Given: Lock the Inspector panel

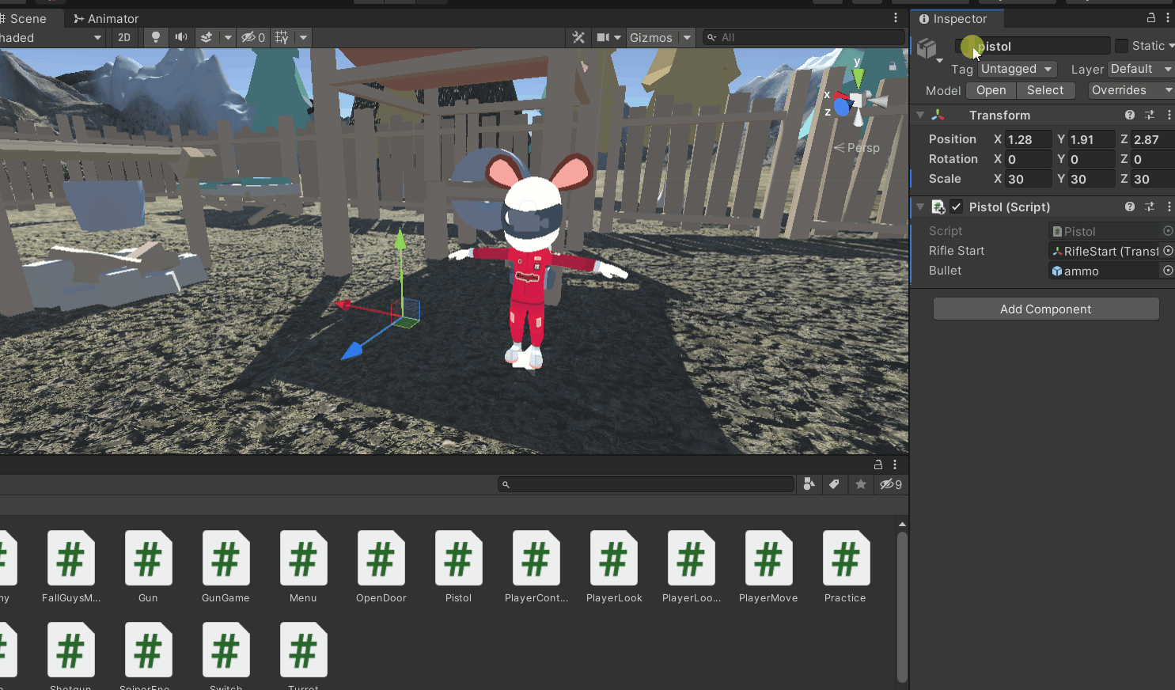Looking at the screenshot, I should (1151, 17).
